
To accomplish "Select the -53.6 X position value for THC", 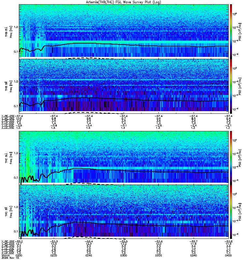I will (158, 241).
